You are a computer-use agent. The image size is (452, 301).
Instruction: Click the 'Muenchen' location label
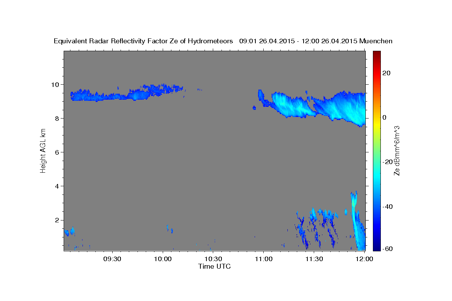pos(376,41)
